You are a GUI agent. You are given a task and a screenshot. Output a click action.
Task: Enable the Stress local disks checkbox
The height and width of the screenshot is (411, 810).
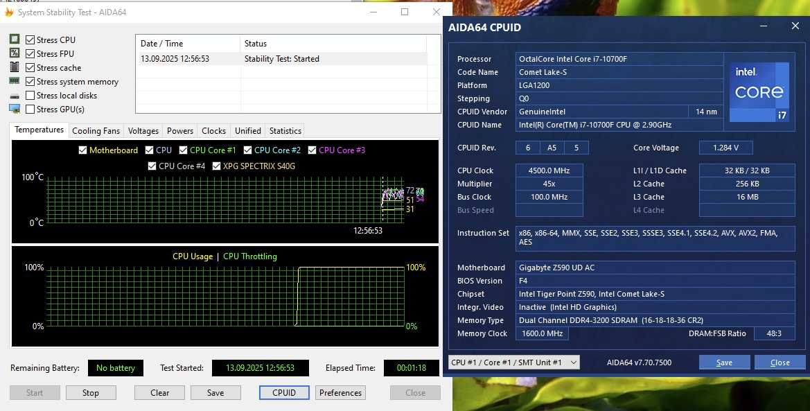[x=30, y=96]
